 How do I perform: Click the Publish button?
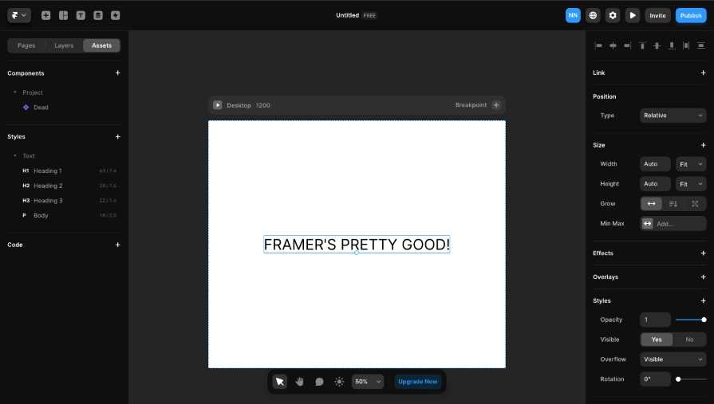point(690,15)
